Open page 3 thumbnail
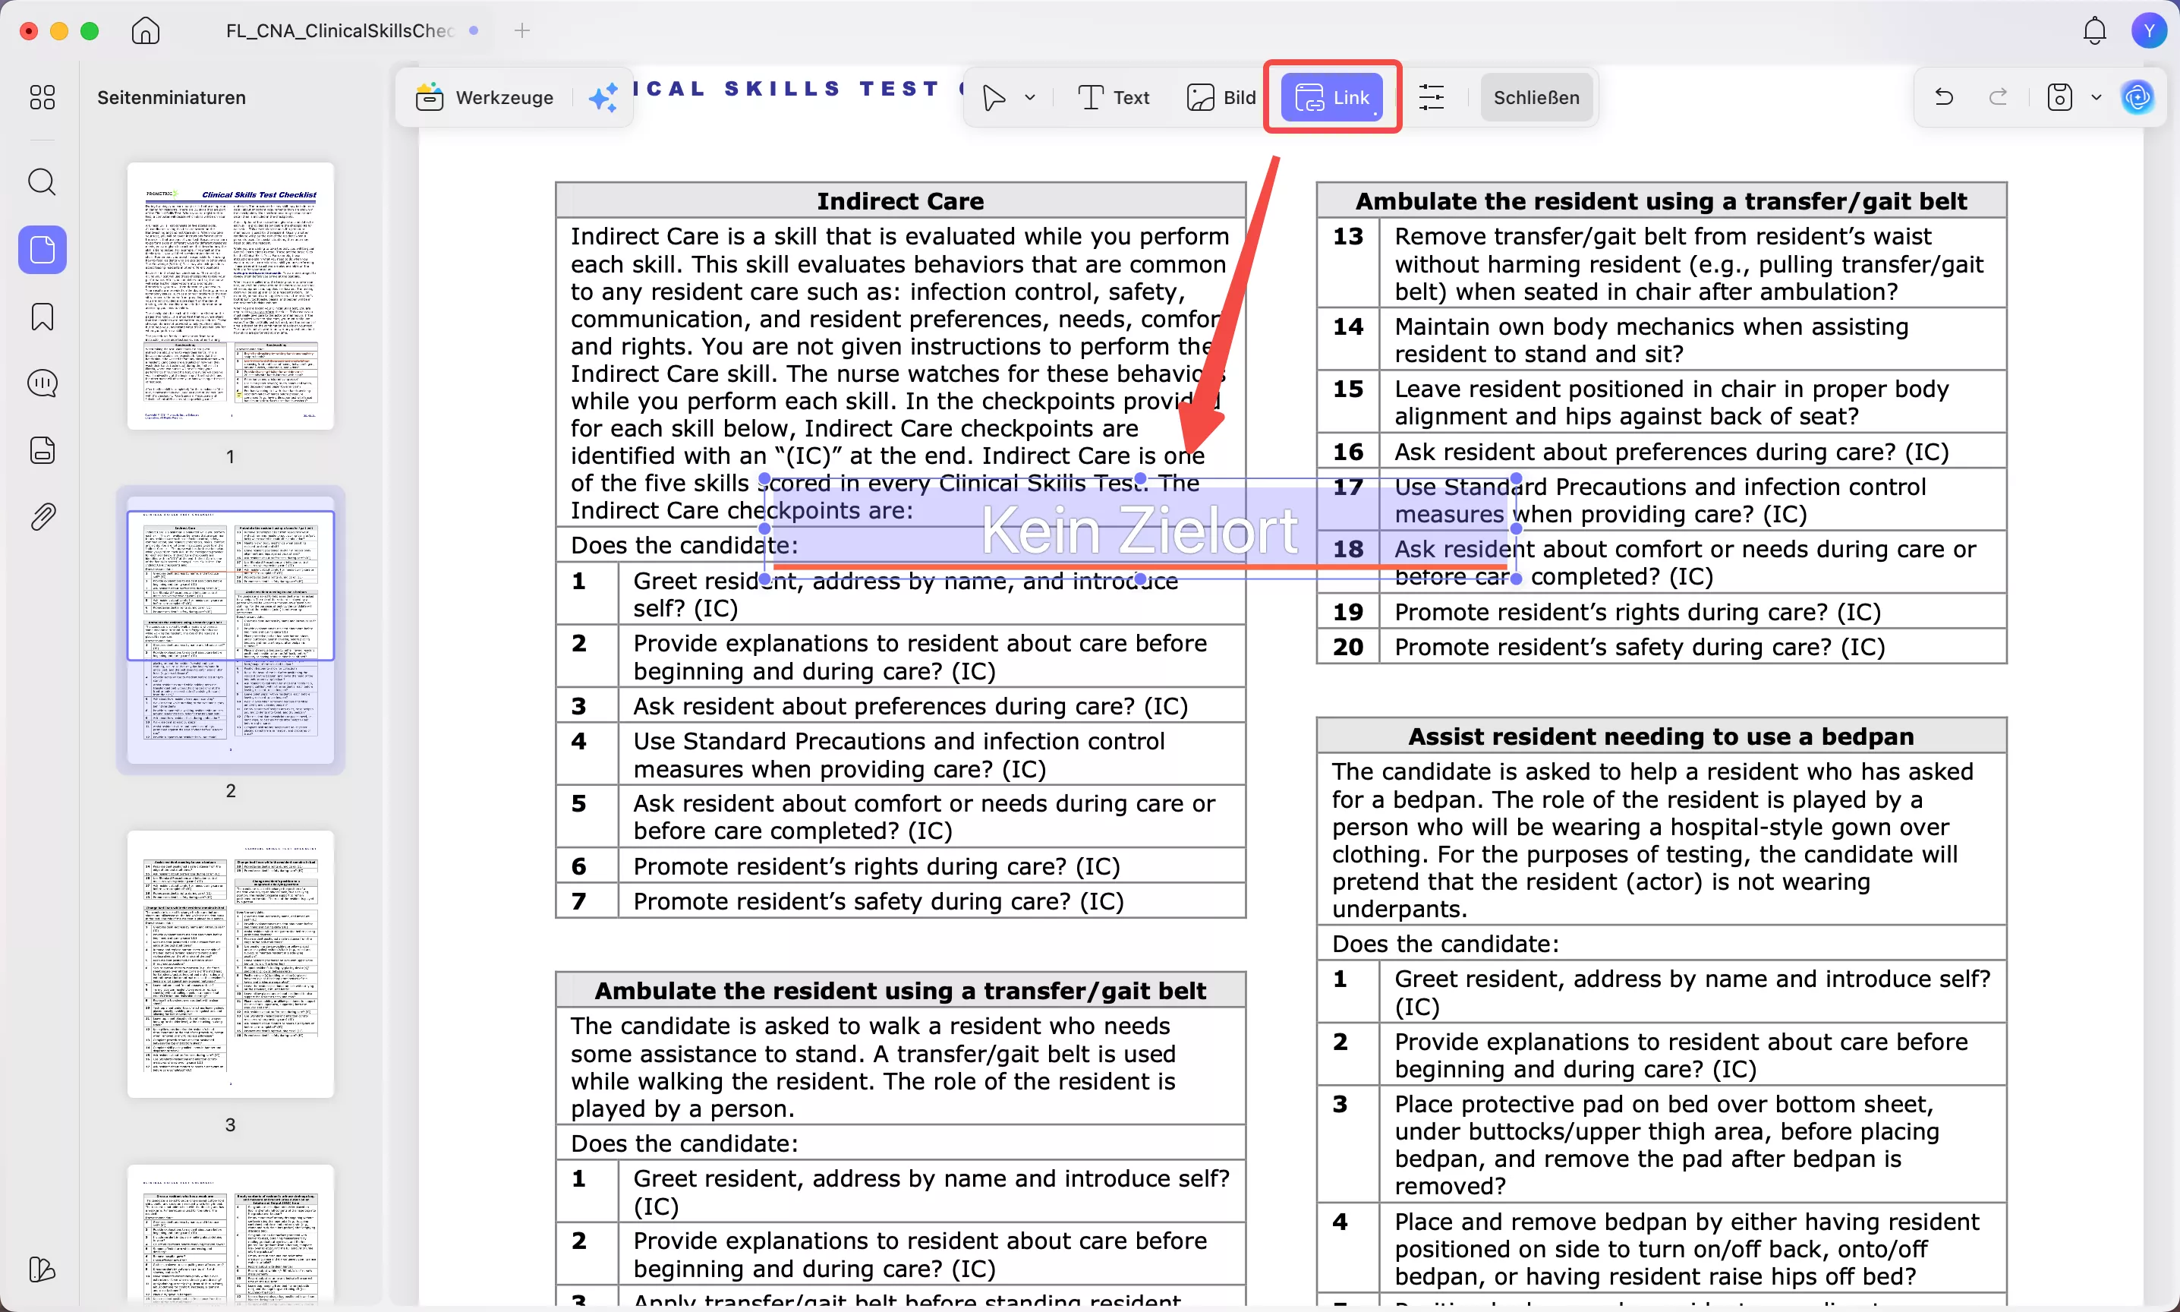The height and width of the screenshot is (1312, 2180). coord(231,964)
